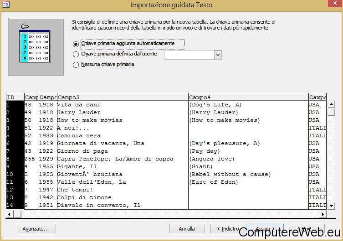The height and width of the screenshot is (241, 343).
Task: Click the cell '(Dog's Life, A)'
Action: 249,105
